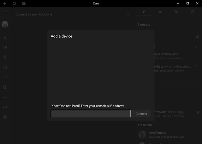Maximize the Xbox window

coord(187,3)
